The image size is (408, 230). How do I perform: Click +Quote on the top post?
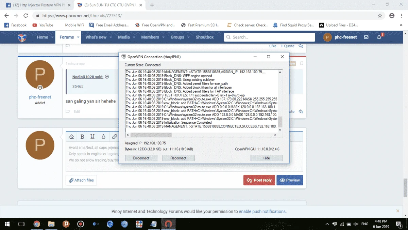(287, 46)
